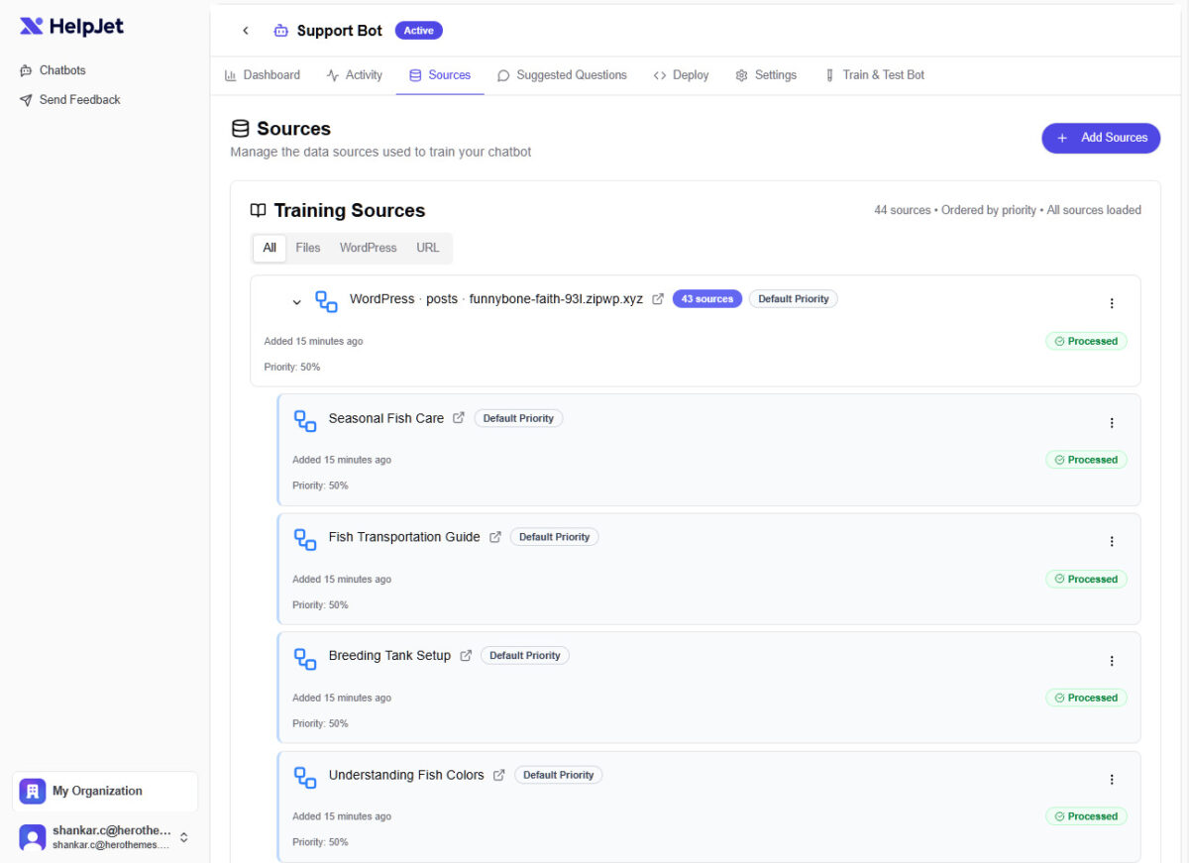Click the Processed status on WordPress posts group
Viewport: 1189px width, 863px height.
tap(1086, 341)
